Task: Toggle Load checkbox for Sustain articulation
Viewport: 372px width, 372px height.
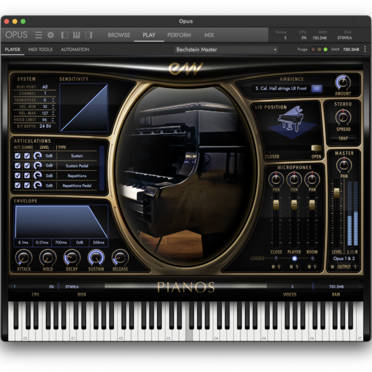Action: [x=27, y=156]
